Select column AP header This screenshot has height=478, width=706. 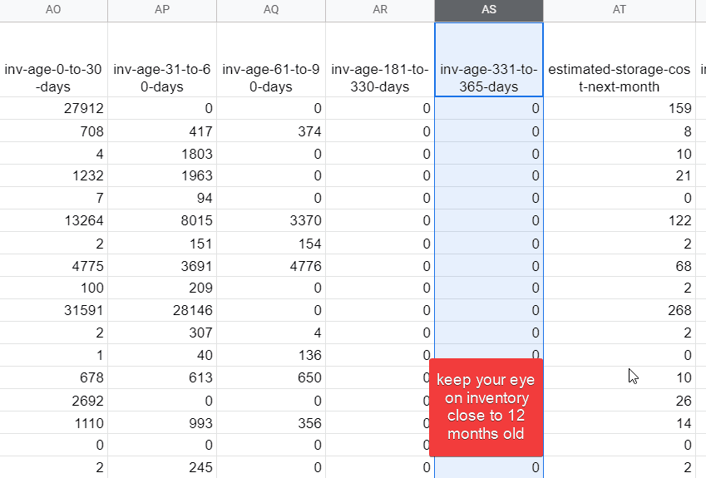(x=162, y=11)
